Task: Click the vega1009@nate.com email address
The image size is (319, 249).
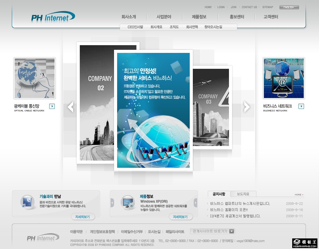Action: tap(250, 241)
